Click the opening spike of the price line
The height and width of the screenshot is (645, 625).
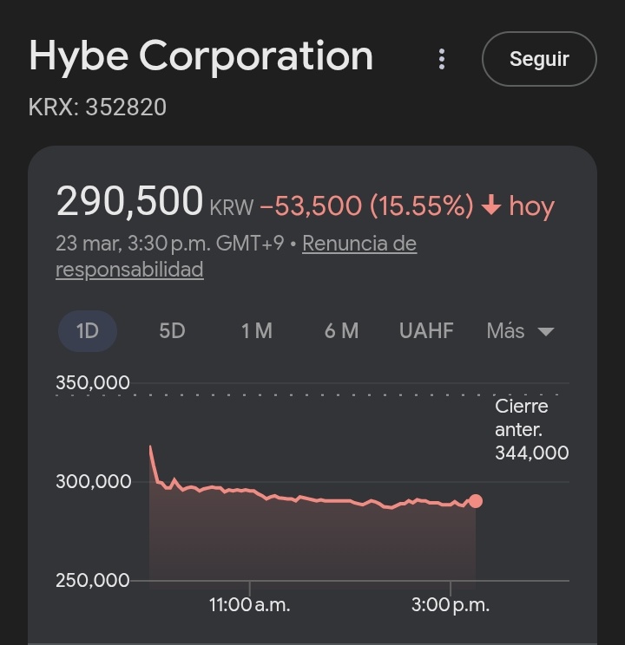click(x=151, y=448)
